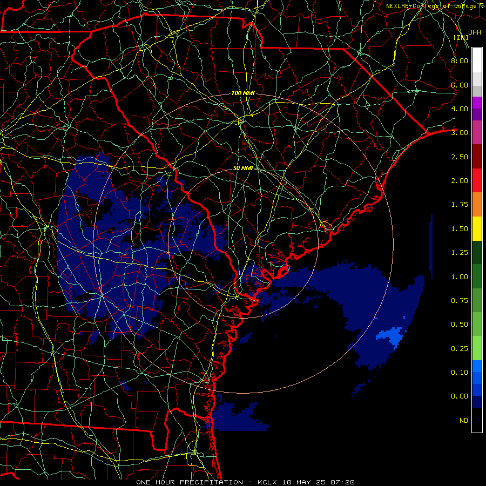Pick the yellow 1.50 legend color
The width and height of the screenshot is (486, 486).
(477, 228)
